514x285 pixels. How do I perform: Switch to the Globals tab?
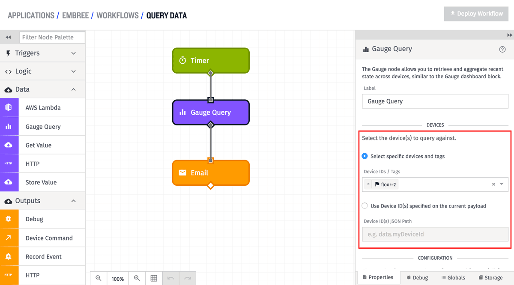453,278
